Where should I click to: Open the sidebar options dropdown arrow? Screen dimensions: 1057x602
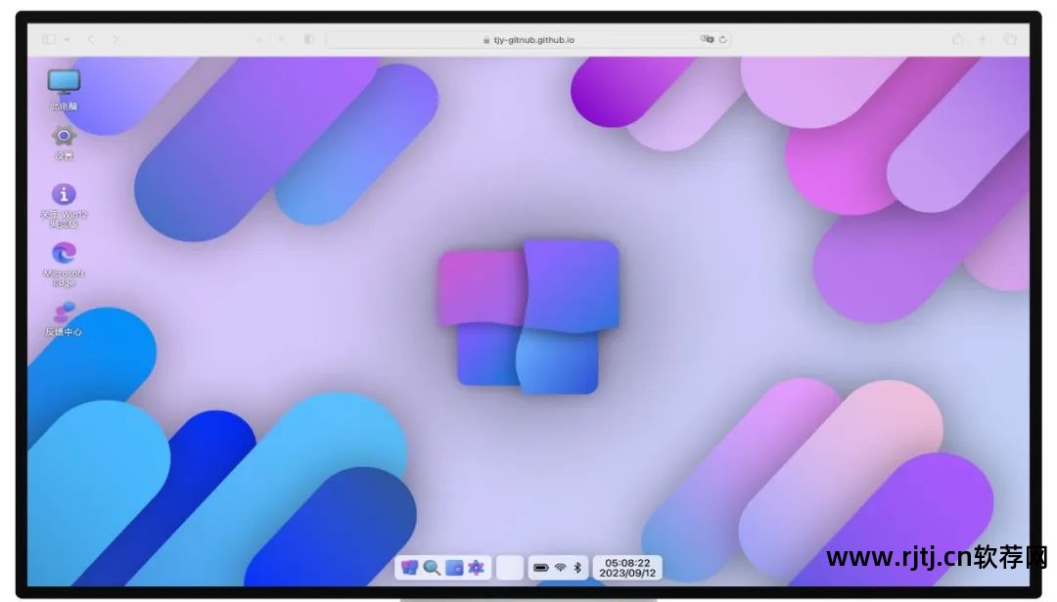click(67, 40)
